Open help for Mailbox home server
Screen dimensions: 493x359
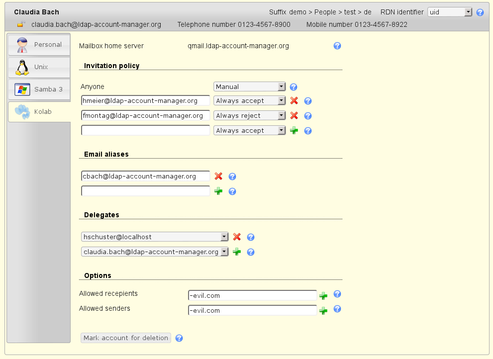[x=337, y=46]
